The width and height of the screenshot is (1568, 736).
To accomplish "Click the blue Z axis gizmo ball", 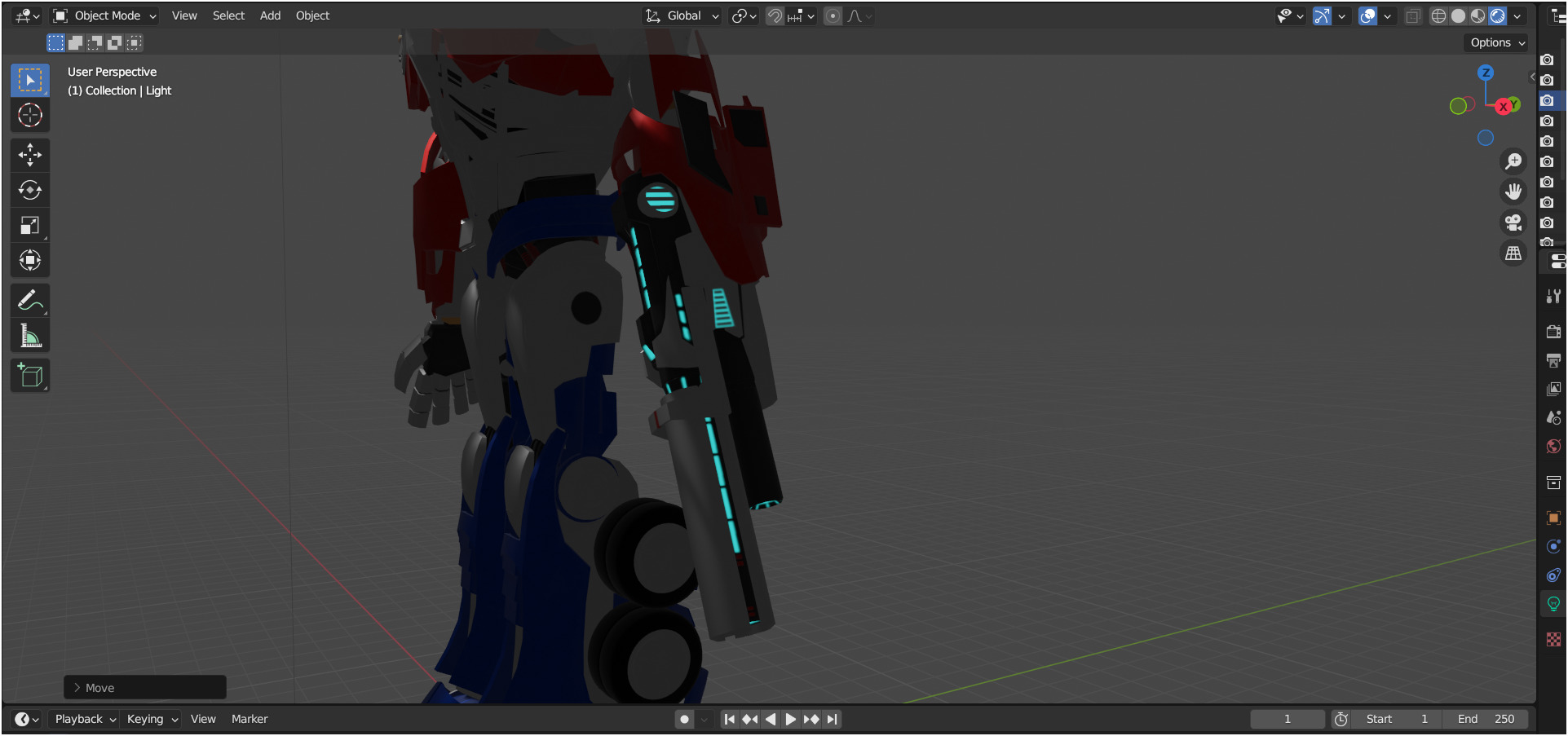I will pyautogui.click(x=1486, y=73).
